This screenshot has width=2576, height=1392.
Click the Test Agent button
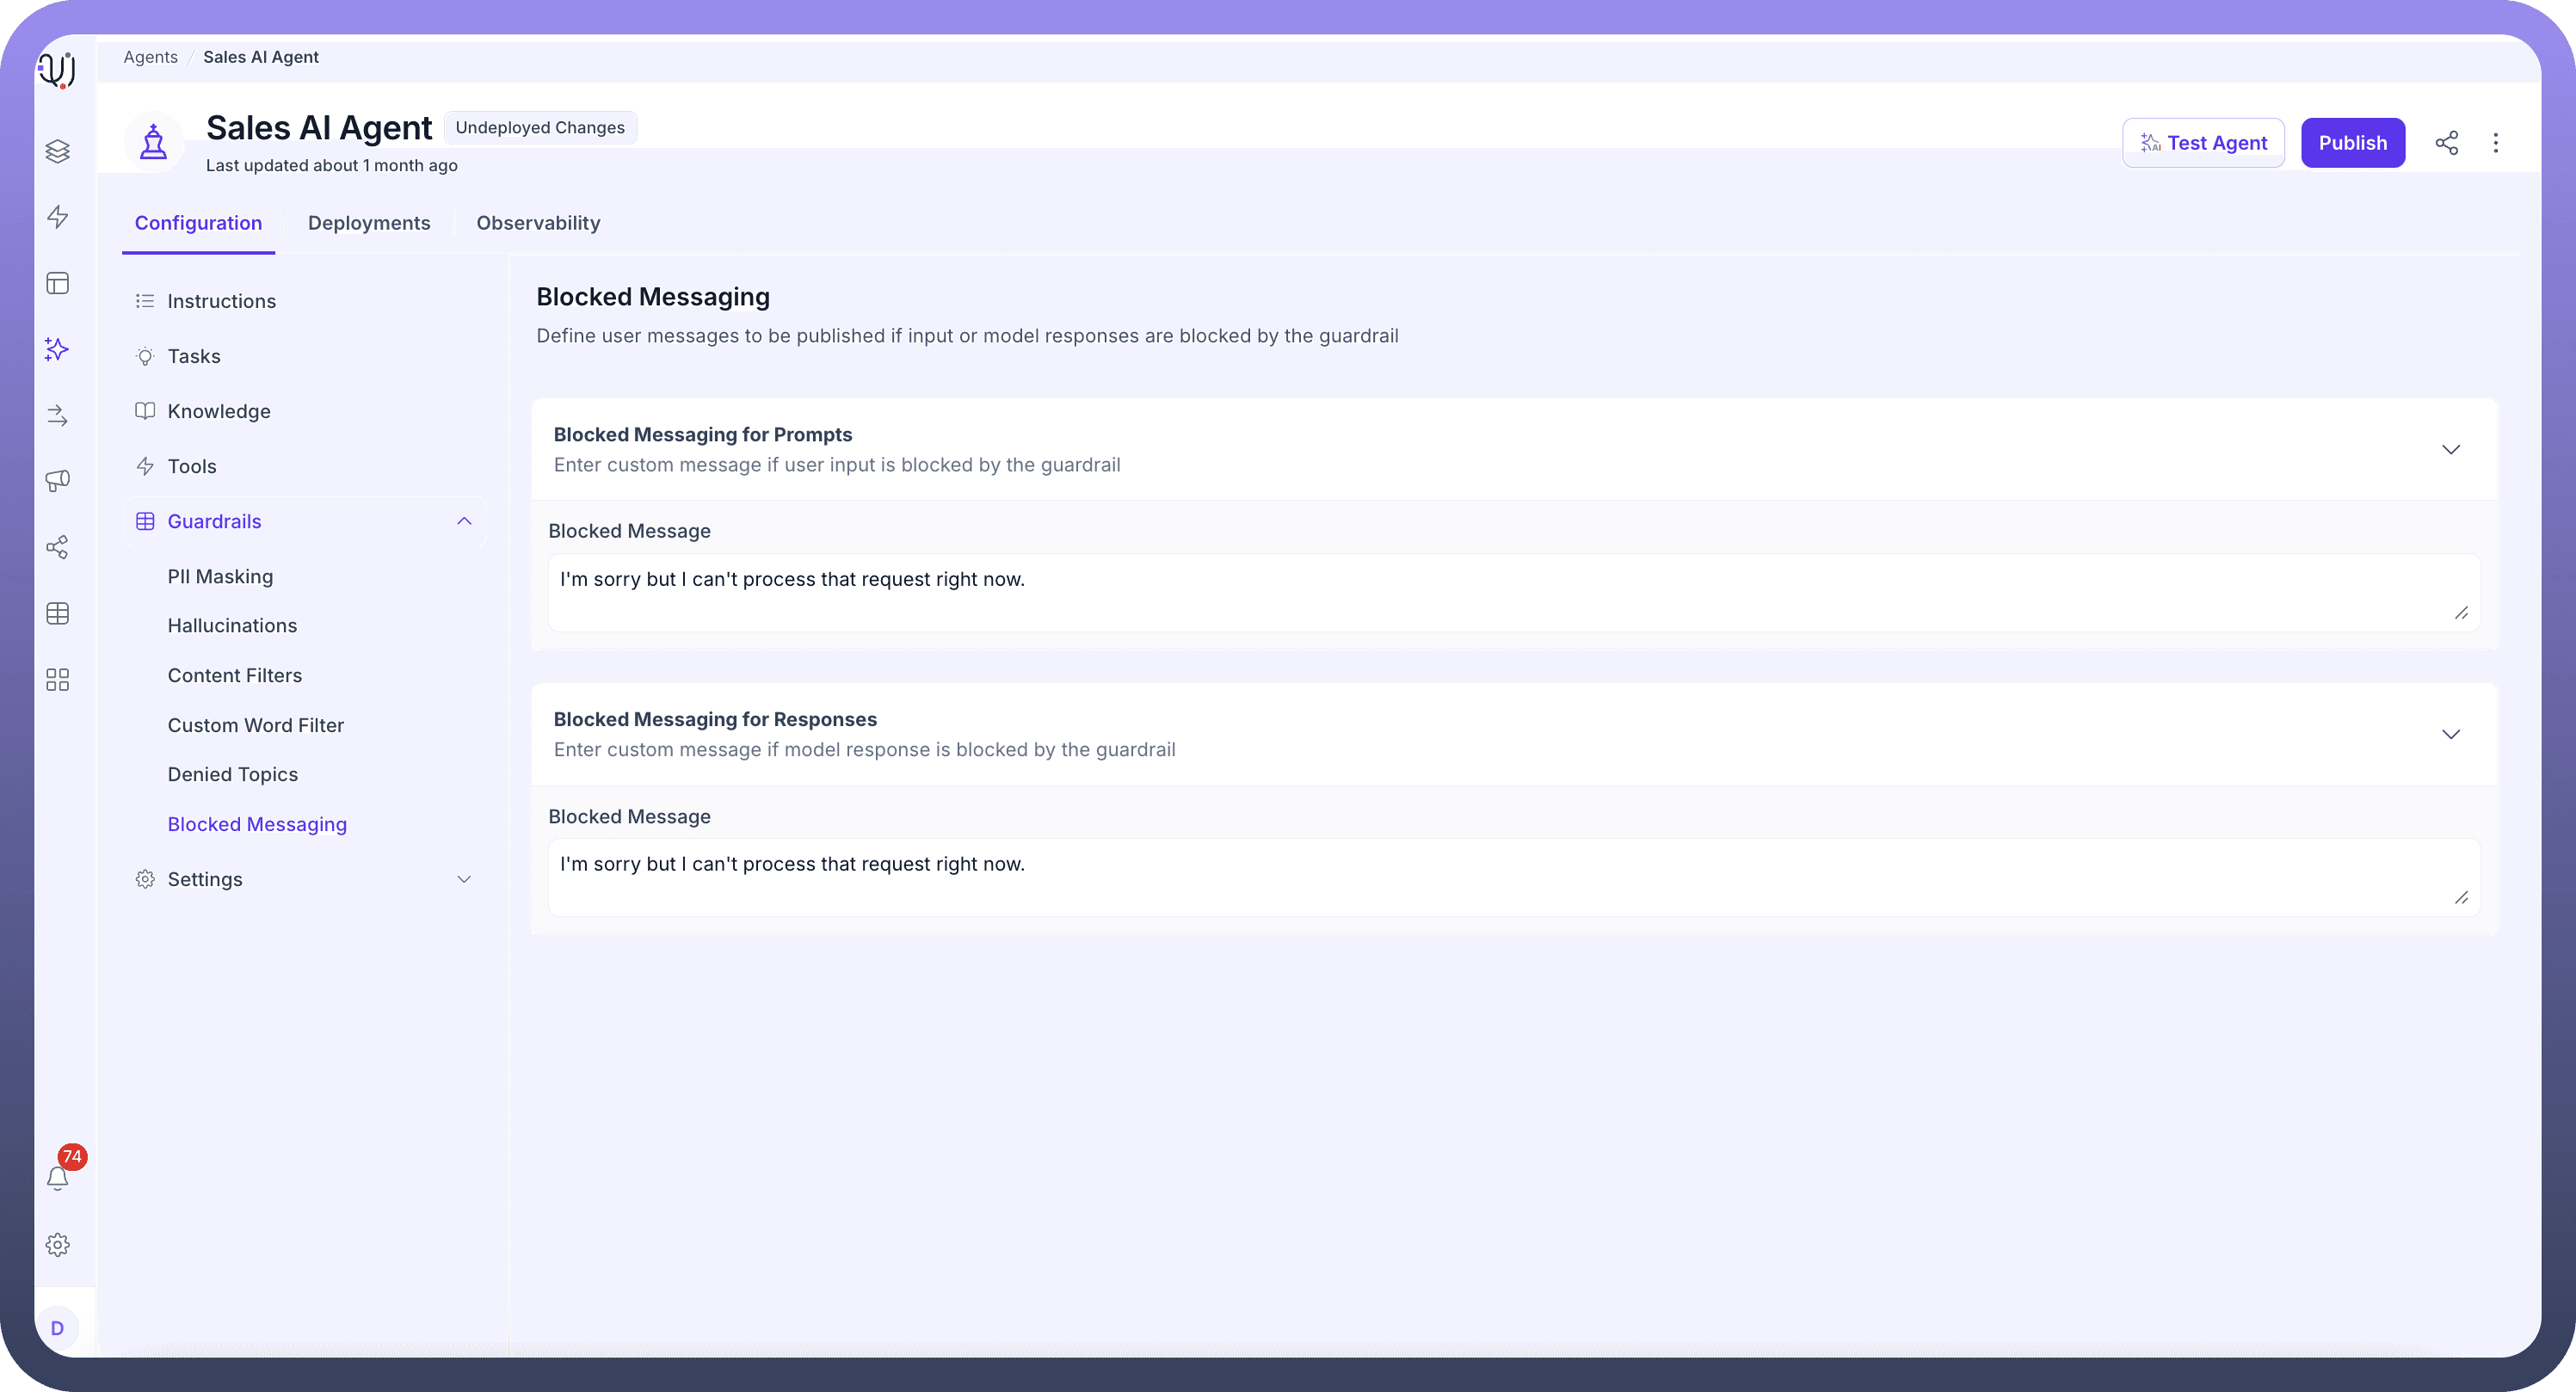click(2203, 143)
